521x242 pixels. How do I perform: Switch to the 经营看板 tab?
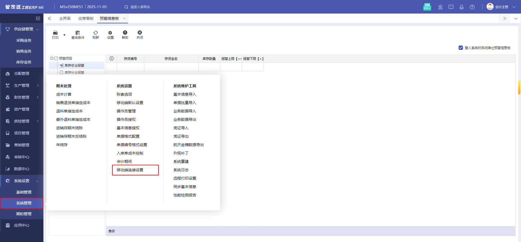pos(86,18)
